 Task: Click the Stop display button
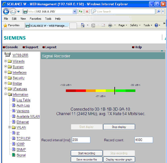pos(119,127)
